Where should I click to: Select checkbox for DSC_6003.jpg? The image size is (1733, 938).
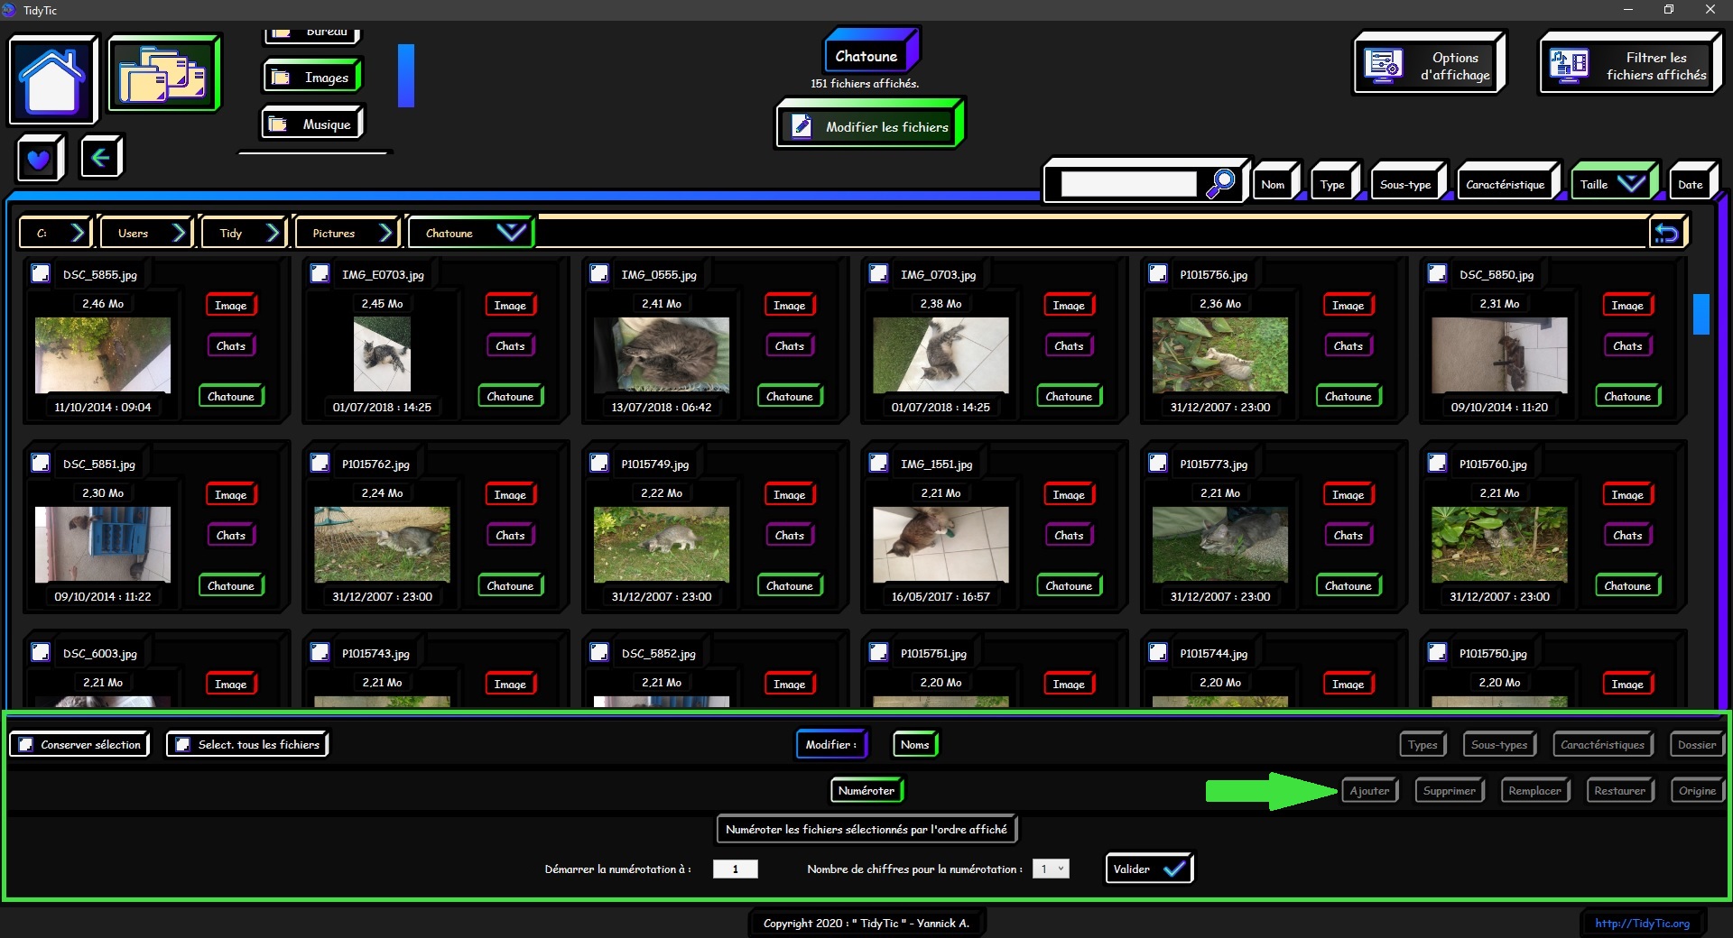tap(41, 652)
